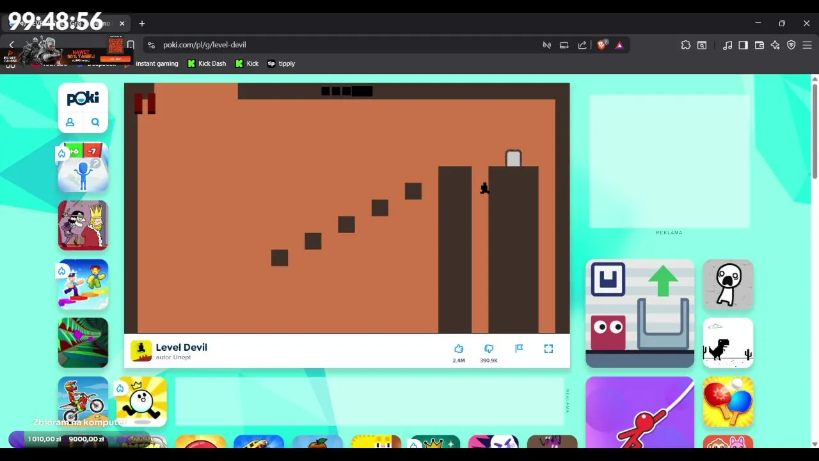Image resolution: width=819 pixels, height=461 pixels.
Task: Open the instant gaming bookmark
Action: click(157, 63)
